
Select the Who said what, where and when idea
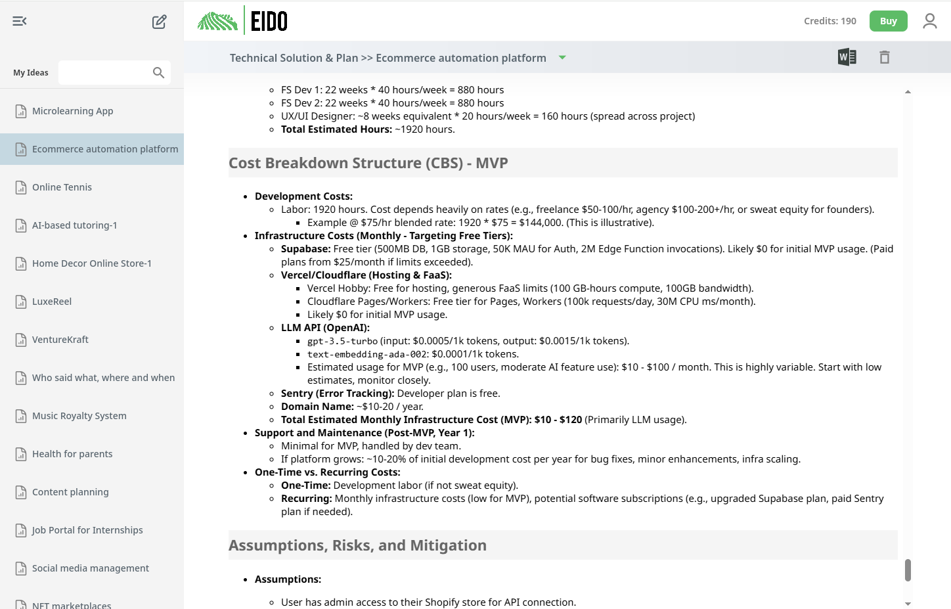(103, 377)
